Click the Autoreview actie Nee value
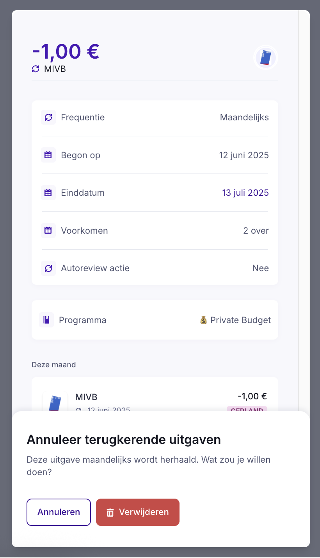The width and height of the screenshot is (320, 558). [260, 268]
